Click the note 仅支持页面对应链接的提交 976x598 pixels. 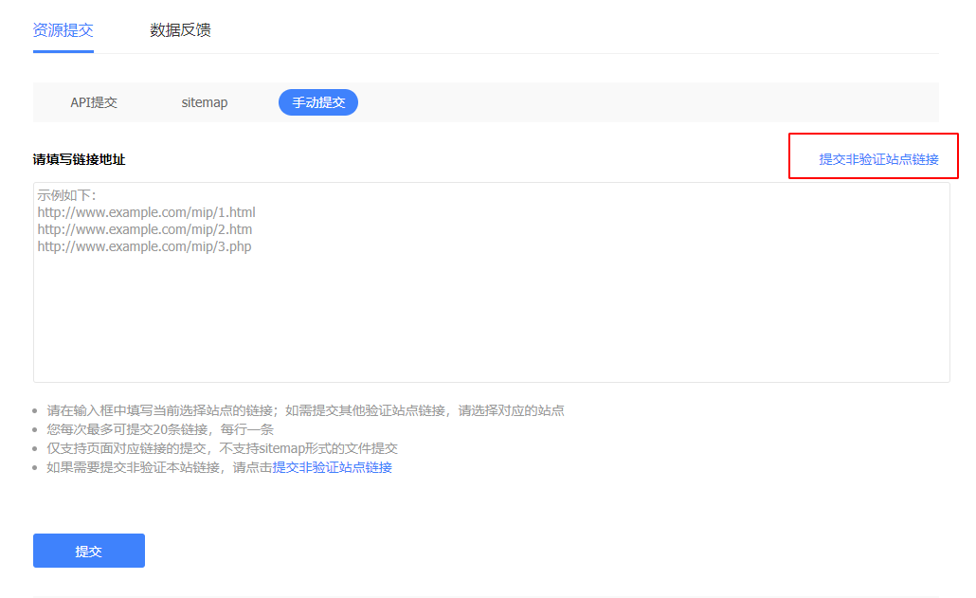tap(223, 448)
